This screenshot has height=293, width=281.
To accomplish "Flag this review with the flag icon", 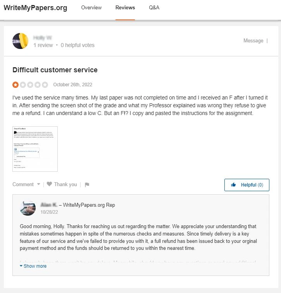I will tap(87, 185).
